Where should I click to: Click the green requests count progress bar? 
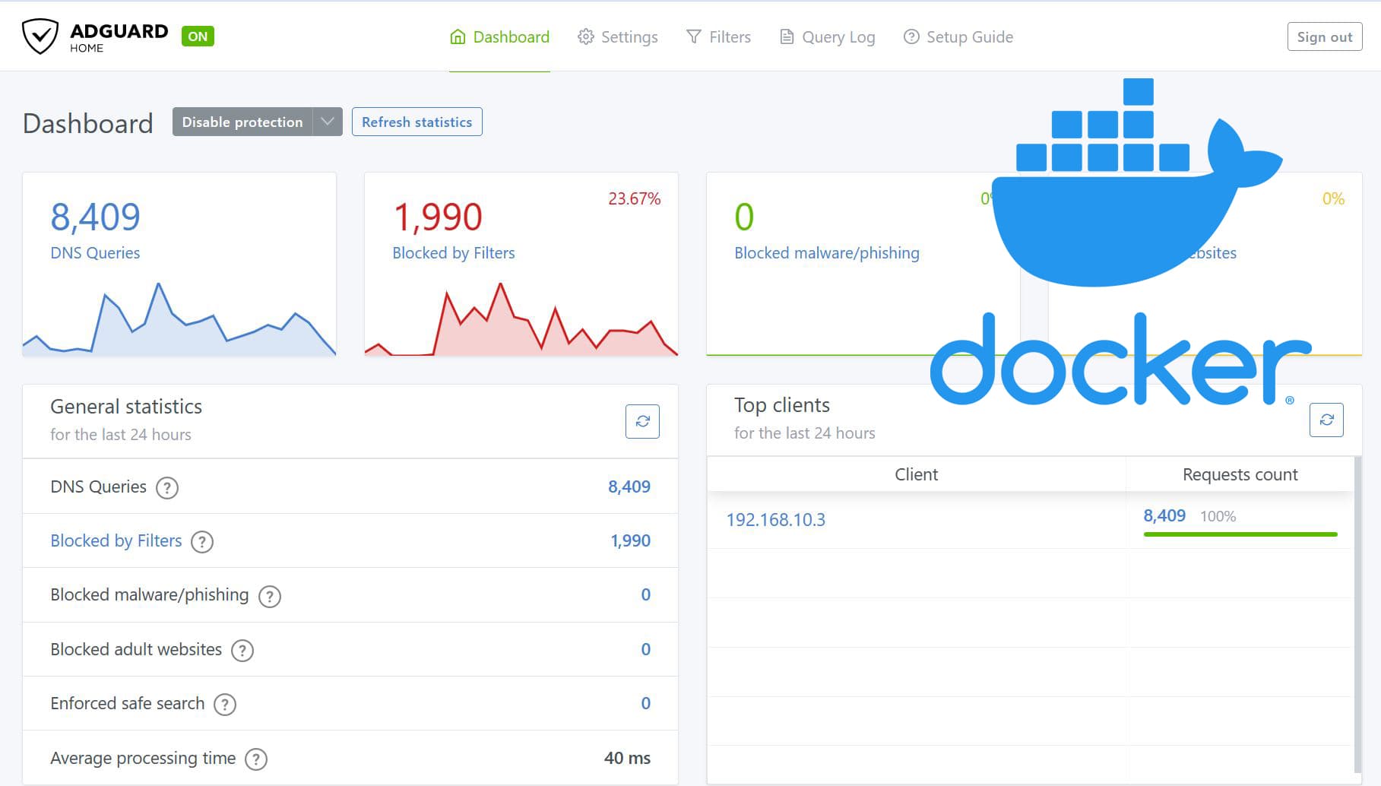tap(1240, 535)
